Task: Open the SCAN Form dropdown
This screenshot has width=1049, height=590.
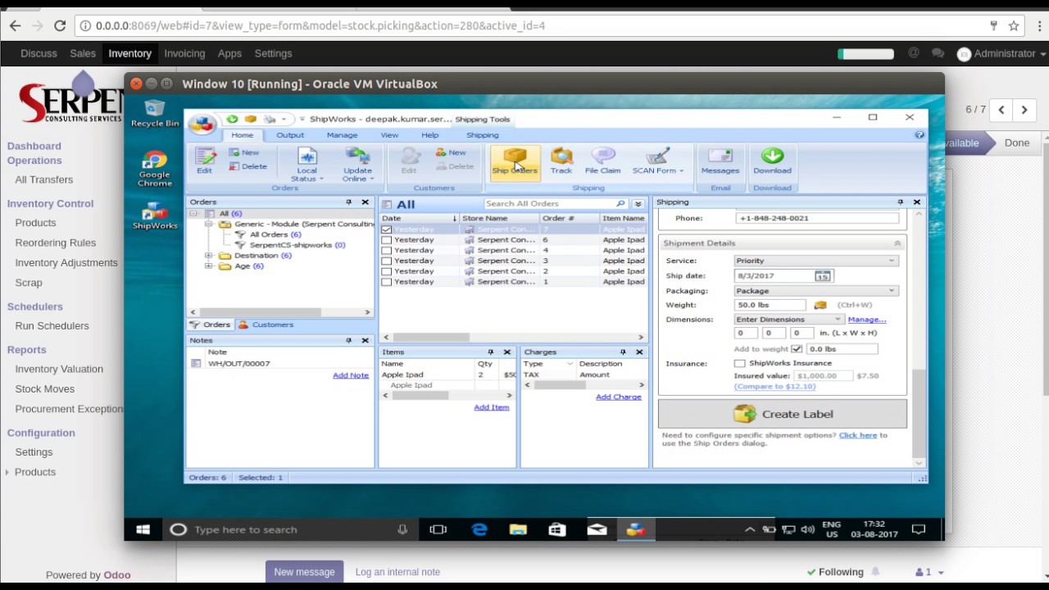Action: pyautogui.click(x=657, y=161)
